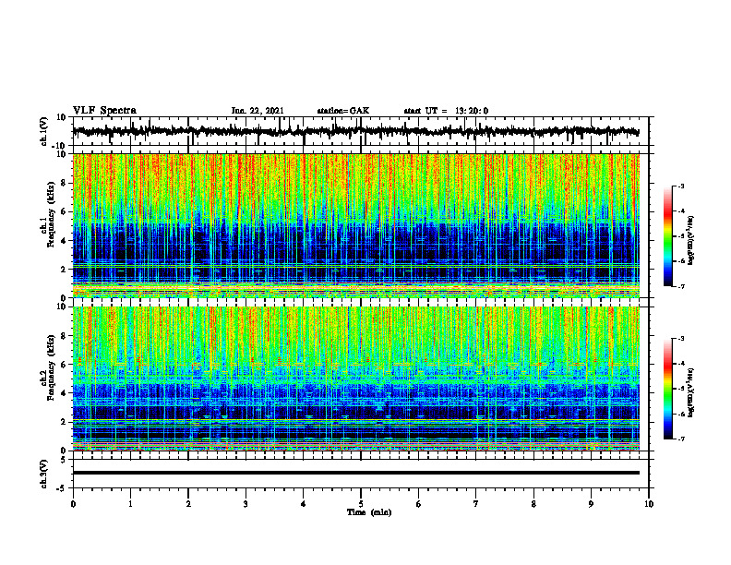Select the "ch.3(V)" axis label
Viewport: 731px width, 565px height.
[x=42, y=475]
